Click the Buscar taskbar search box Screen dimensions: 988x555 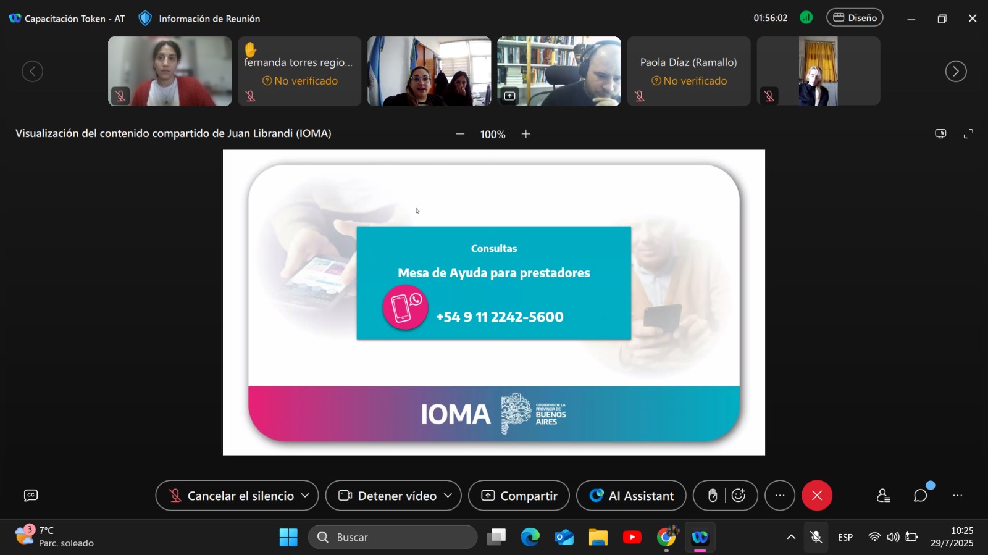point(393,537)
